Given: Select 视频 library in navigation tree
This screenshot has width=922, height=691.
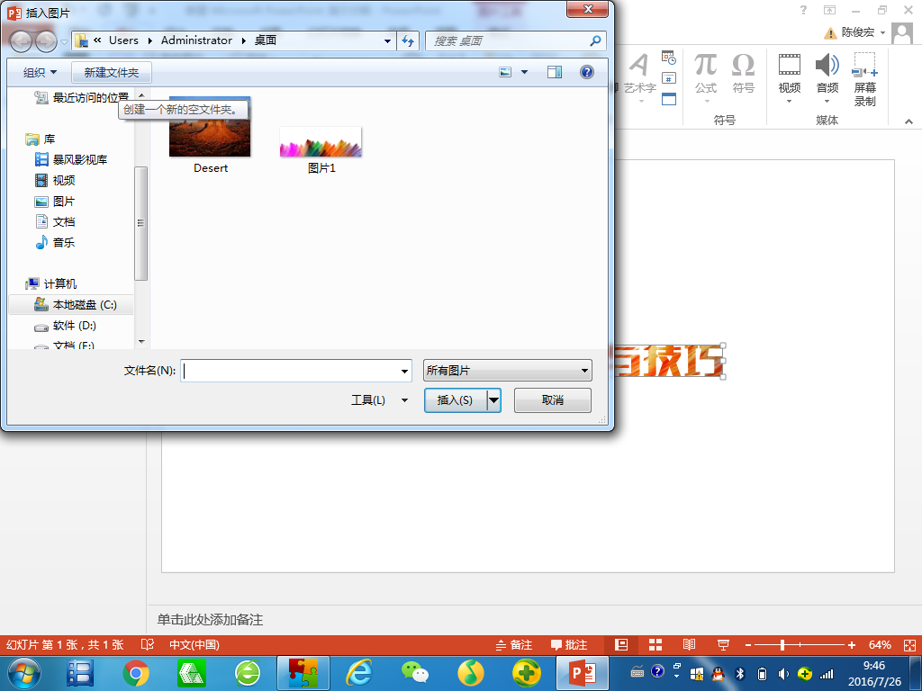Looking at the screenshot, I should point(55,180).
